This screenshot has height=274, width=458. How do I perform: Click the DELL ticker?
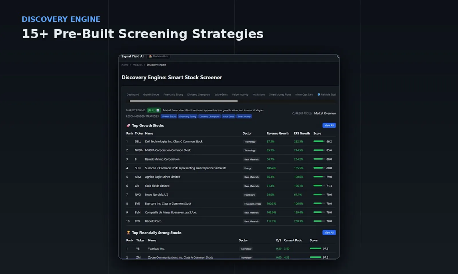point(138,141)
